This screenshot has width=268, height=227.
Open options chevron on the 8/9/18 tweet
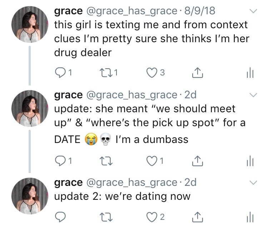(253, 11)
